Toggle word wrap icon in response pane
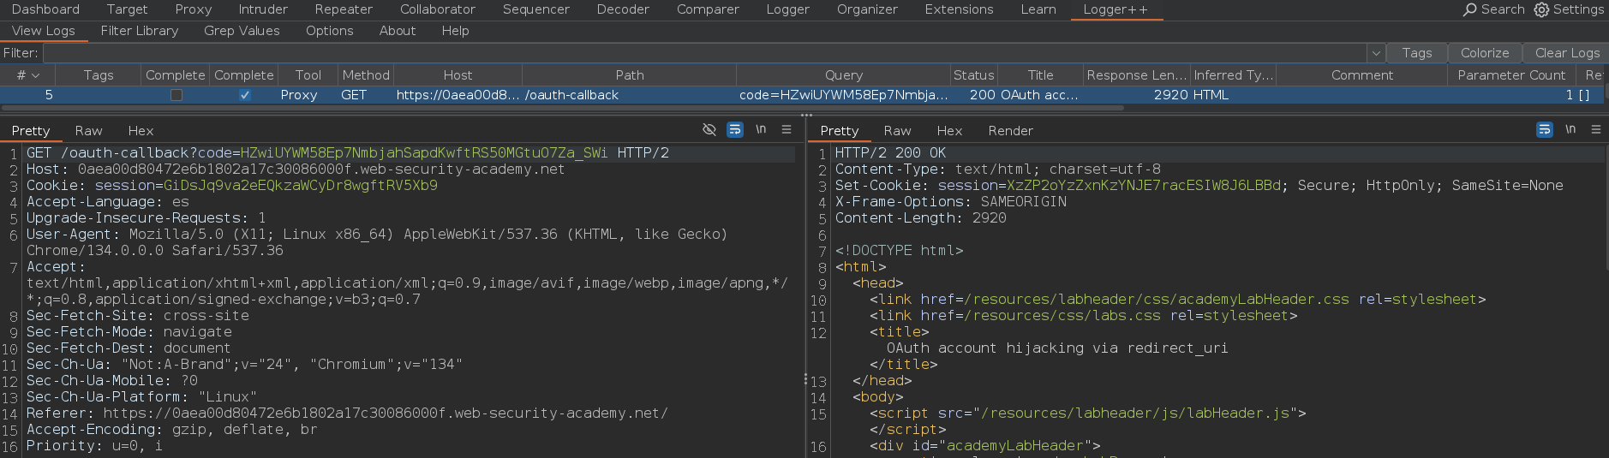This screenshot has width=1609, height=458. click(x=1545, y=130)
